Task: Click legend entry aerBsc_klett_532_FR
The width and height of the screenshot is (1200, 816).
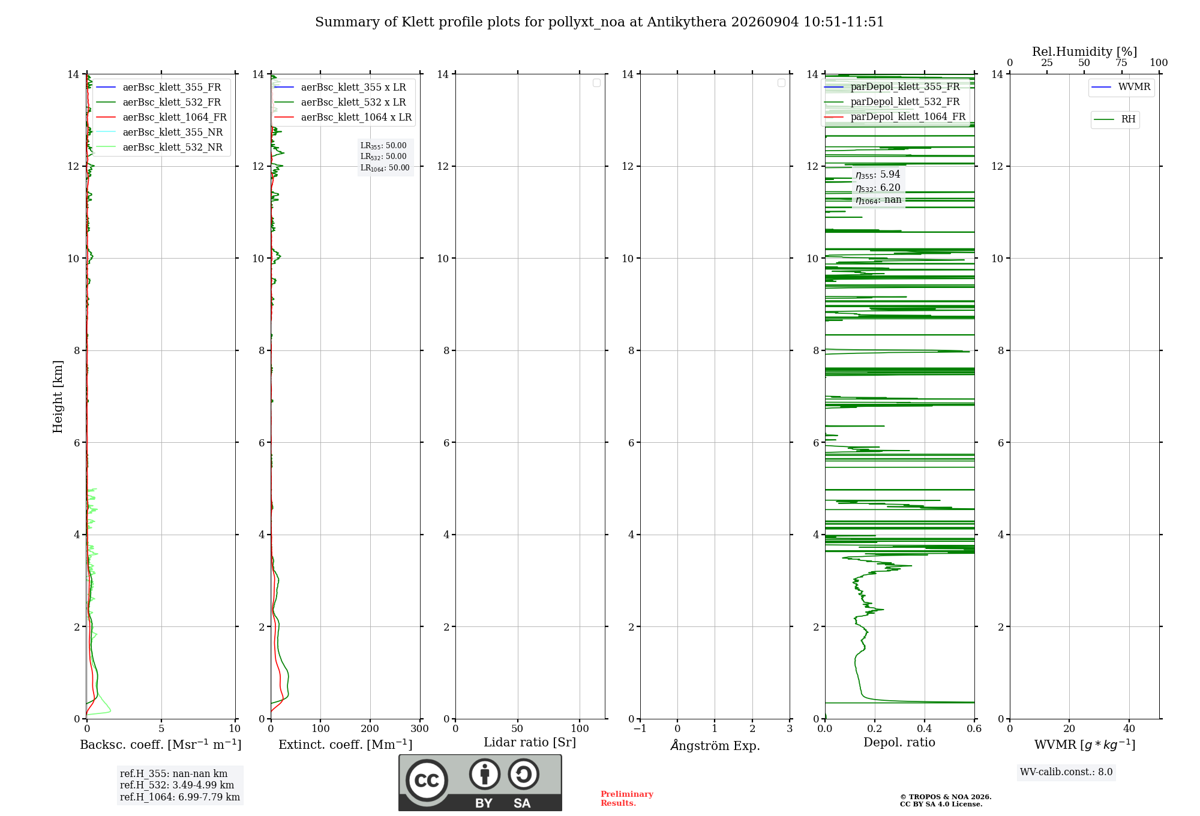Action: (172, 103)
